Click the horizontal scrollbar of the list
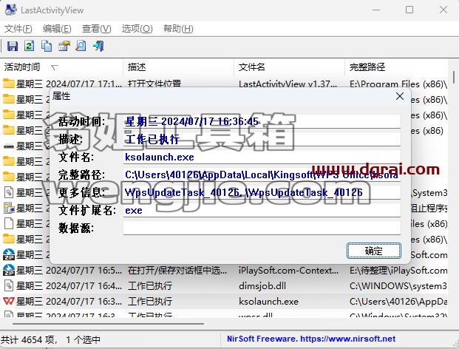Image resolution: width=459 pixels, height=349 pixels. coord(109,324)
